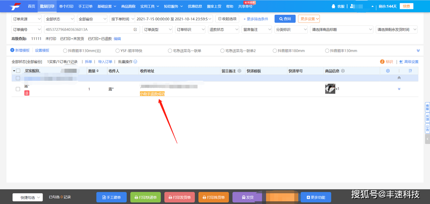Select the YSF-顺丰特快 template radio
This screenshot has width=430, height=204.
(118, 51)
